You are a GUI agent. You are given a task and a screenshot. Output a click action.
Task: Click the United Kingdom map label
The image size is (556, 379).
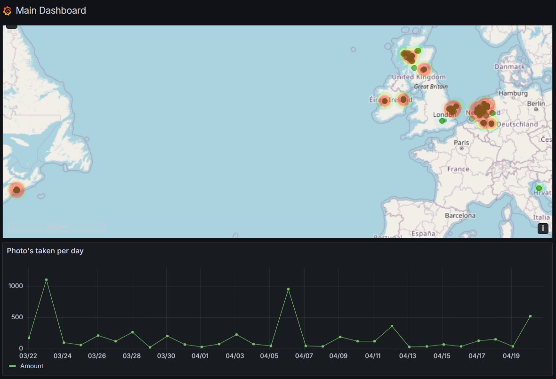419,77
